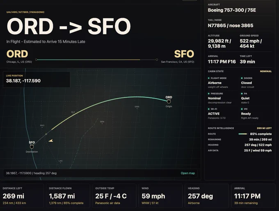Click the Closed doors value

(x=246, y=83)
